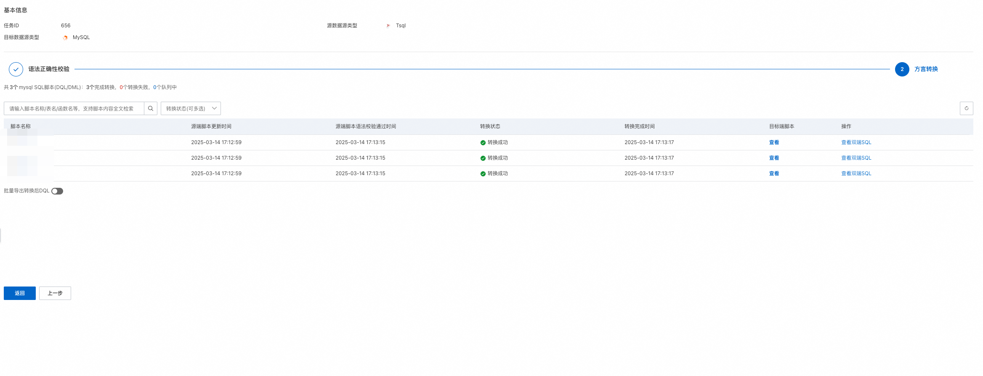Viewport: 983px width, 376px height.
Task: Click the search magnifier icon
Action: point(151,108)
